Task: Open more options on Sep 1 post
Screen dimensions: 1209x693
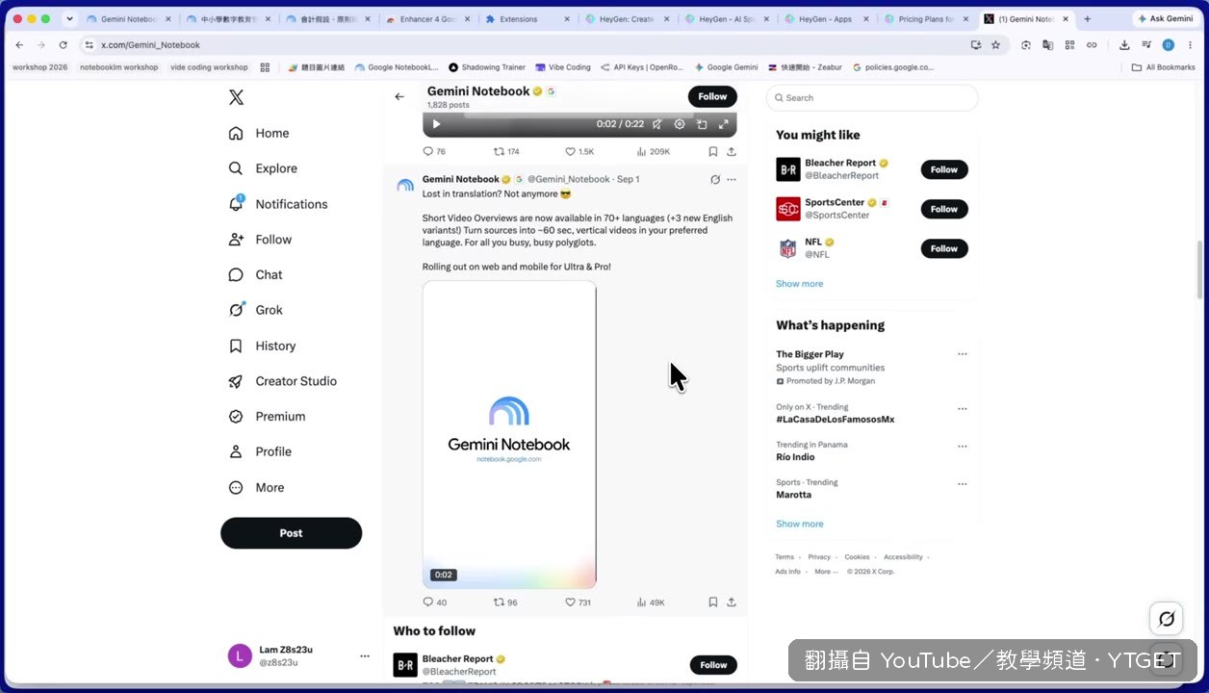Action: coord(732,179)
